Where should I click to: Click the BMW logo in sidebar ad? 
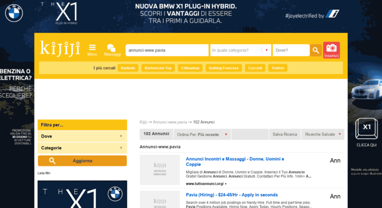point(115,194)
